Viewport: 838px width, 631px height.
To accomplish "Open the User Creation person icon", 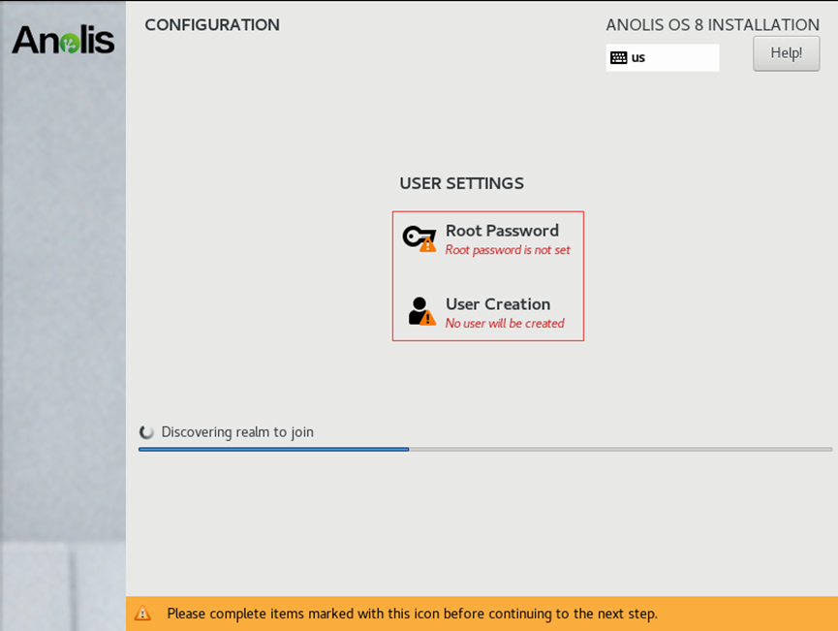I will point(419,310).
